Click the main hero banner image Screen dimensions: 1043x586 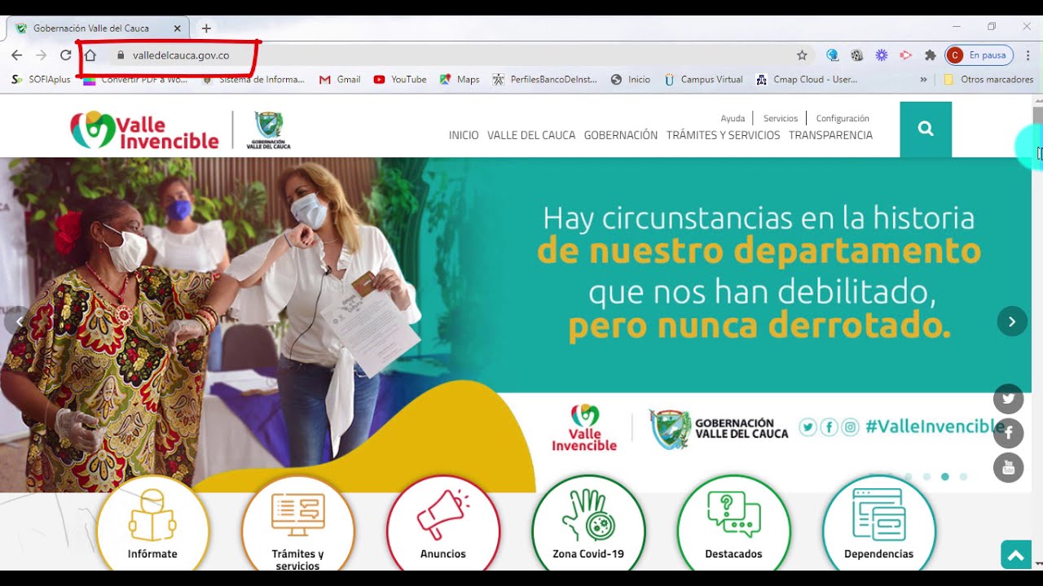coord(516,325)
